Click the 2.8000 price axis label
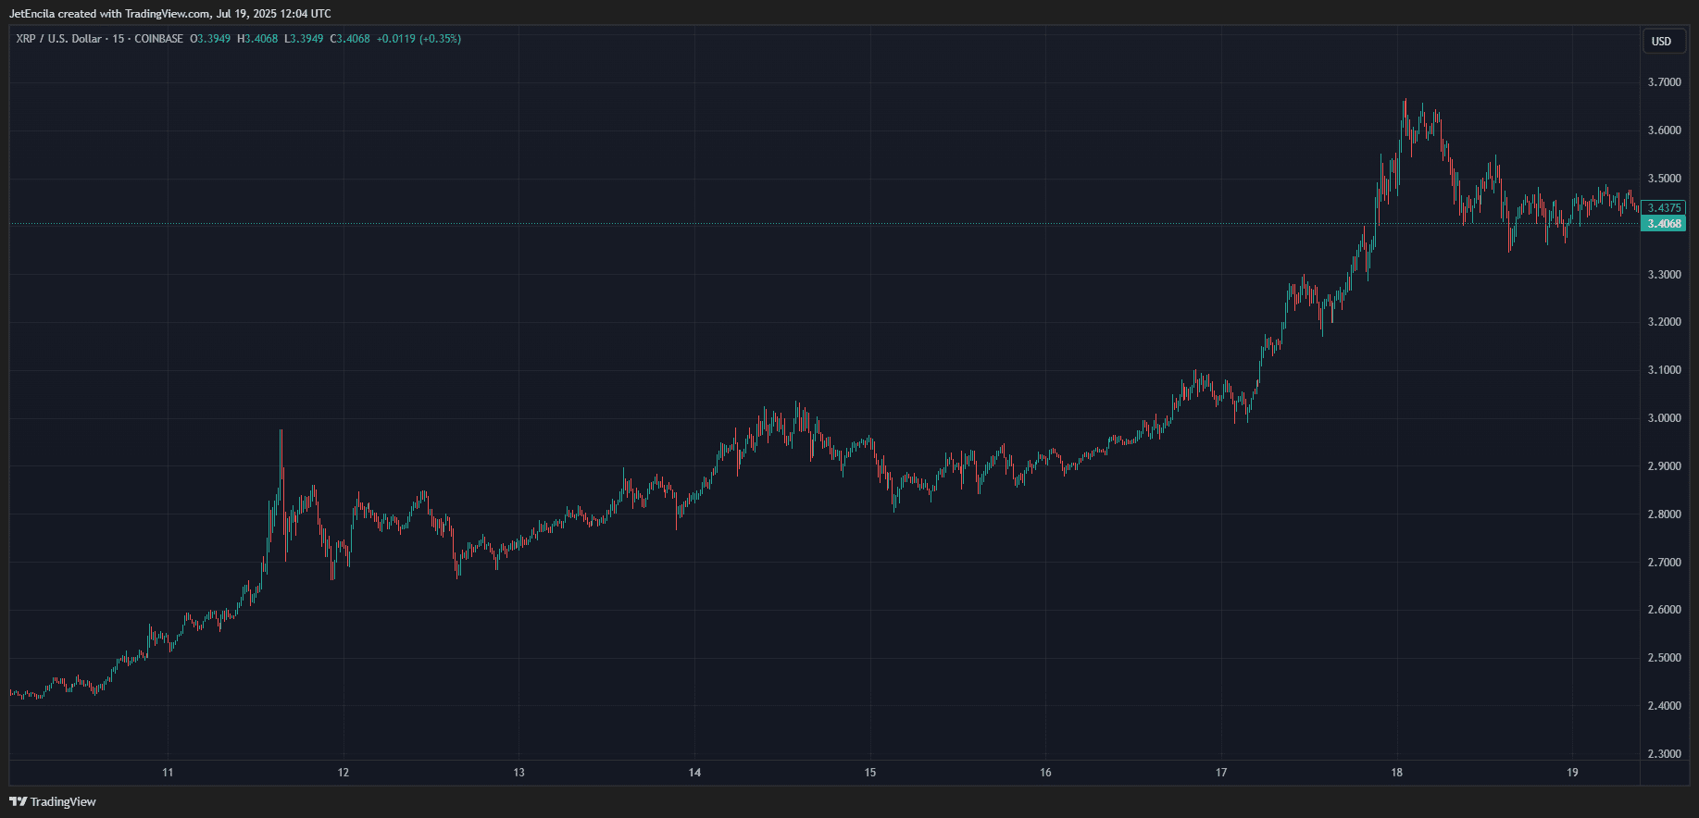This screenshot has height=818, width=1699. [1665, 514]
